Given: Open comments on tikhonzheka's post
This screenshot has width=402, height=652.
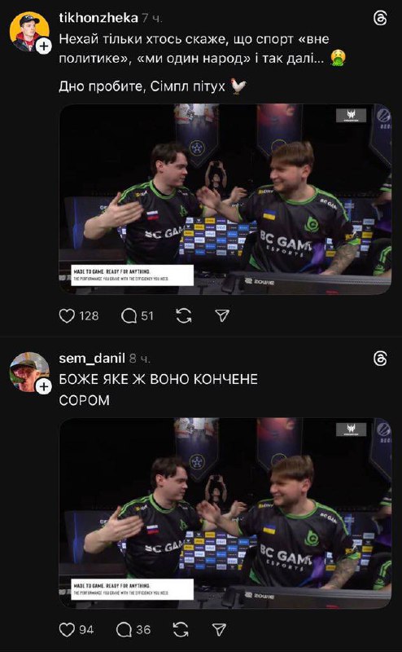Looking at the screenshot, I should (x=129, y=316).
